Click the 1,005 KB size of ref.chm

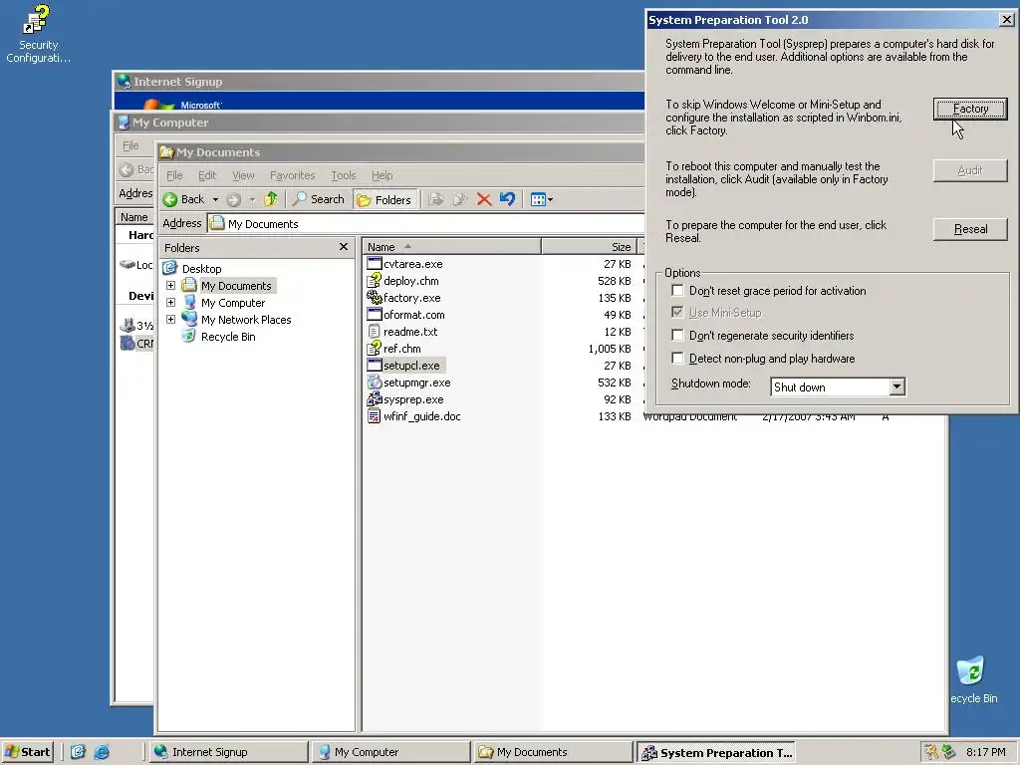pos(610,348)
